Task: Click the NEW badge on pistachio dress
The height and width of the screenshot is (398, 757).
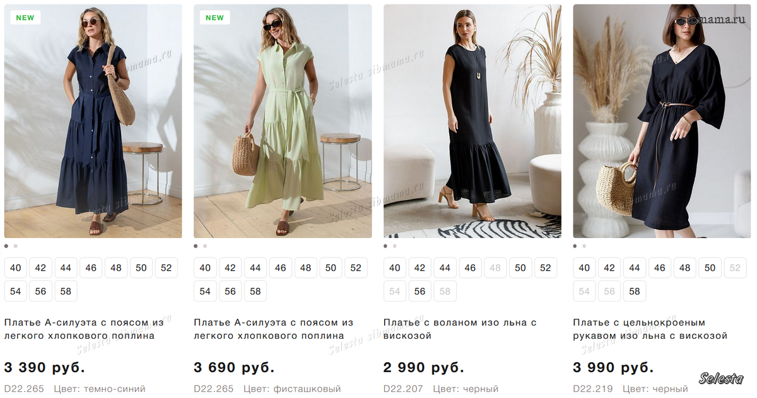Action: pyautogui.click(x=214, y=18)
